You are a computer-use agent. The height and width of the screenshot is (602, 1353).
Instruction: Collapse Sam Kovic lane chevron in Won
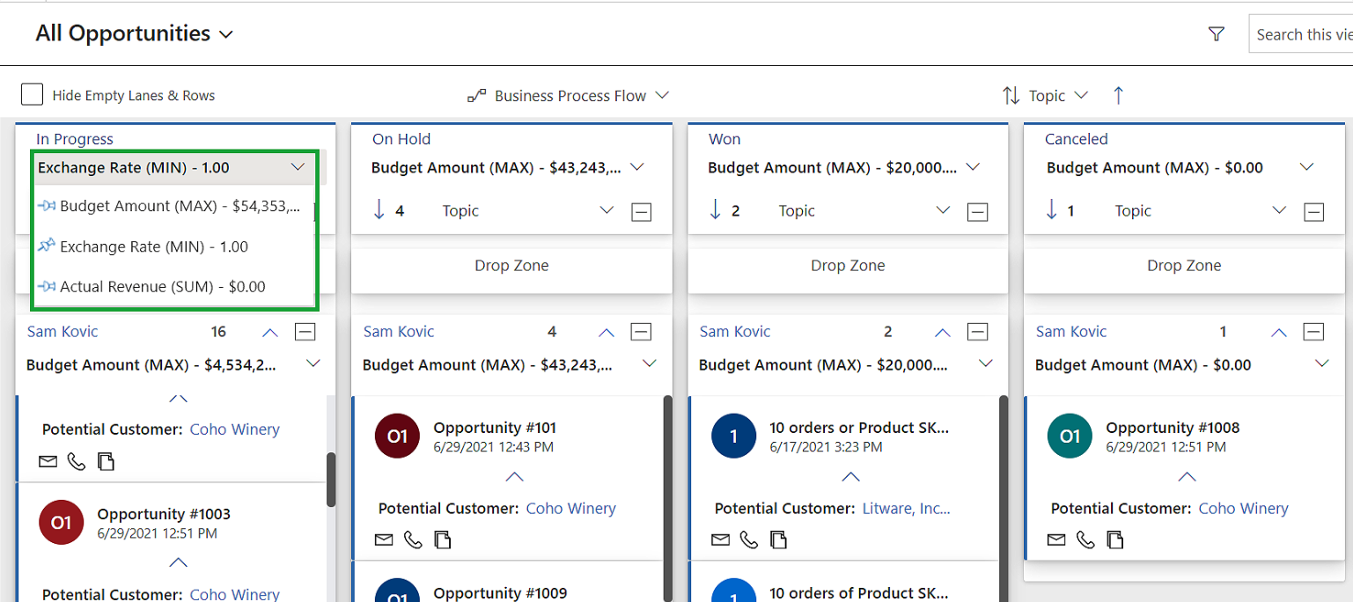point(943,333)
